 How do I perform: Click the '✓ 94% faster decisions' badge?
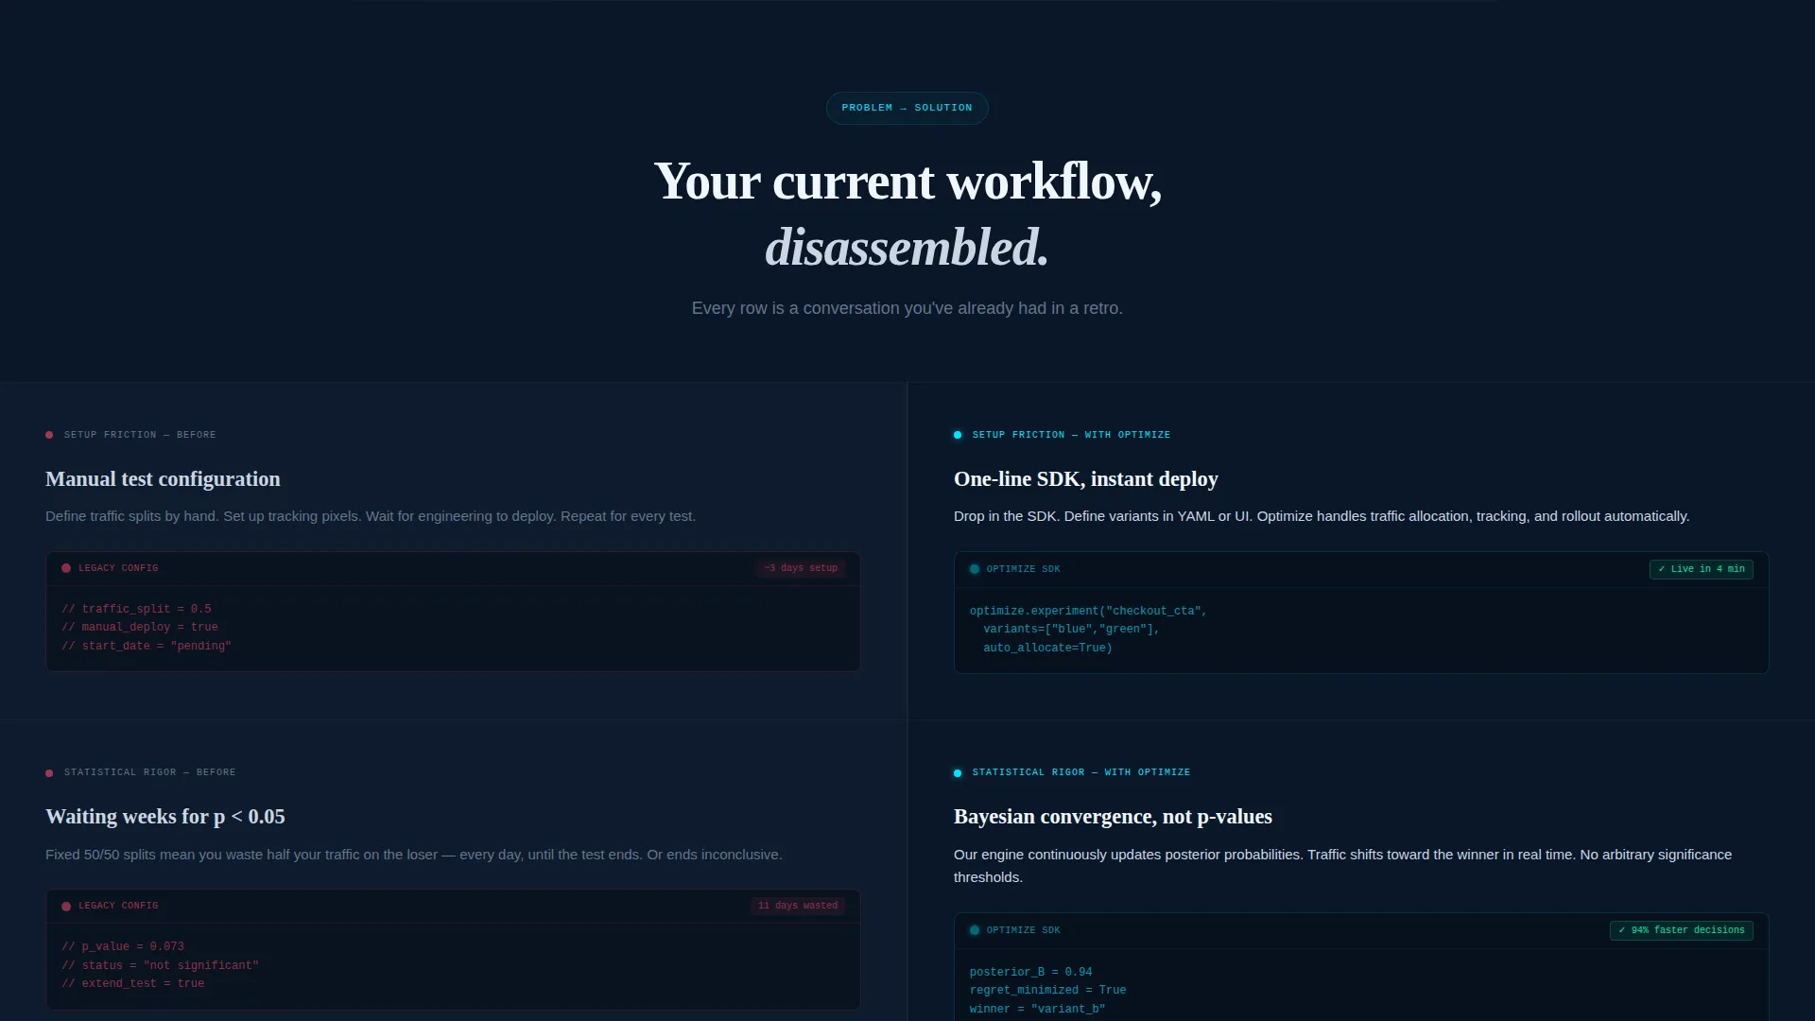[1682, 930]
